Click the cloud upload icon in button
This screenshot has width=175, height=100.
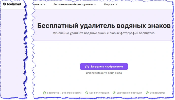87,66
